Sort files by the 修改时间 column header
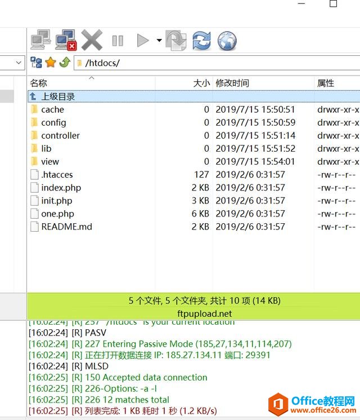 232,83
